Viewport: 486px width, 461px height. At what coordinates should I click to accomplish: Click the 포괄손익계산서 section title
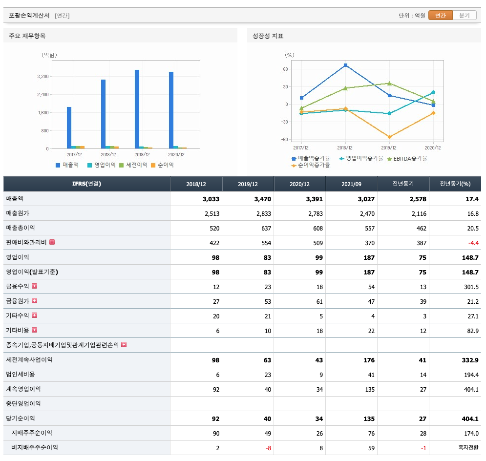(x=29, y=15)
